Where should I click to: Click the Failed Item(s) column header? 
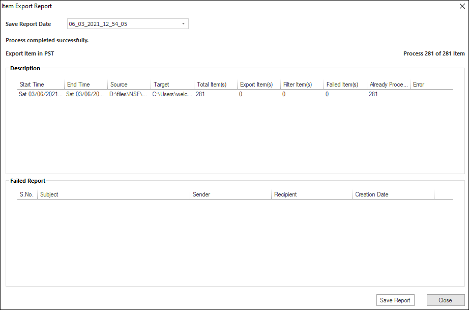(345, 84)
